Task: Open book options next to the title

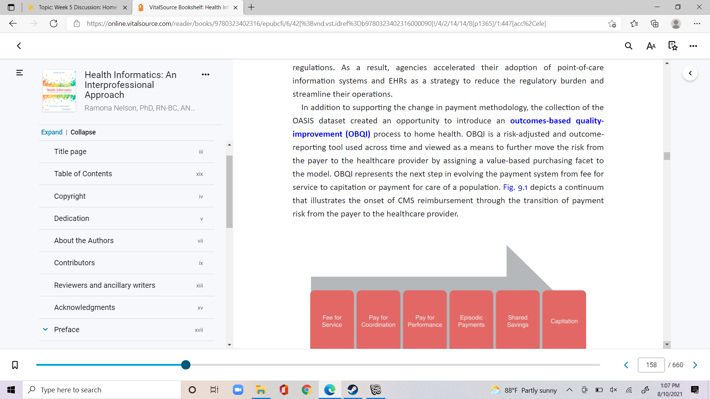Action: click(206, 74)
